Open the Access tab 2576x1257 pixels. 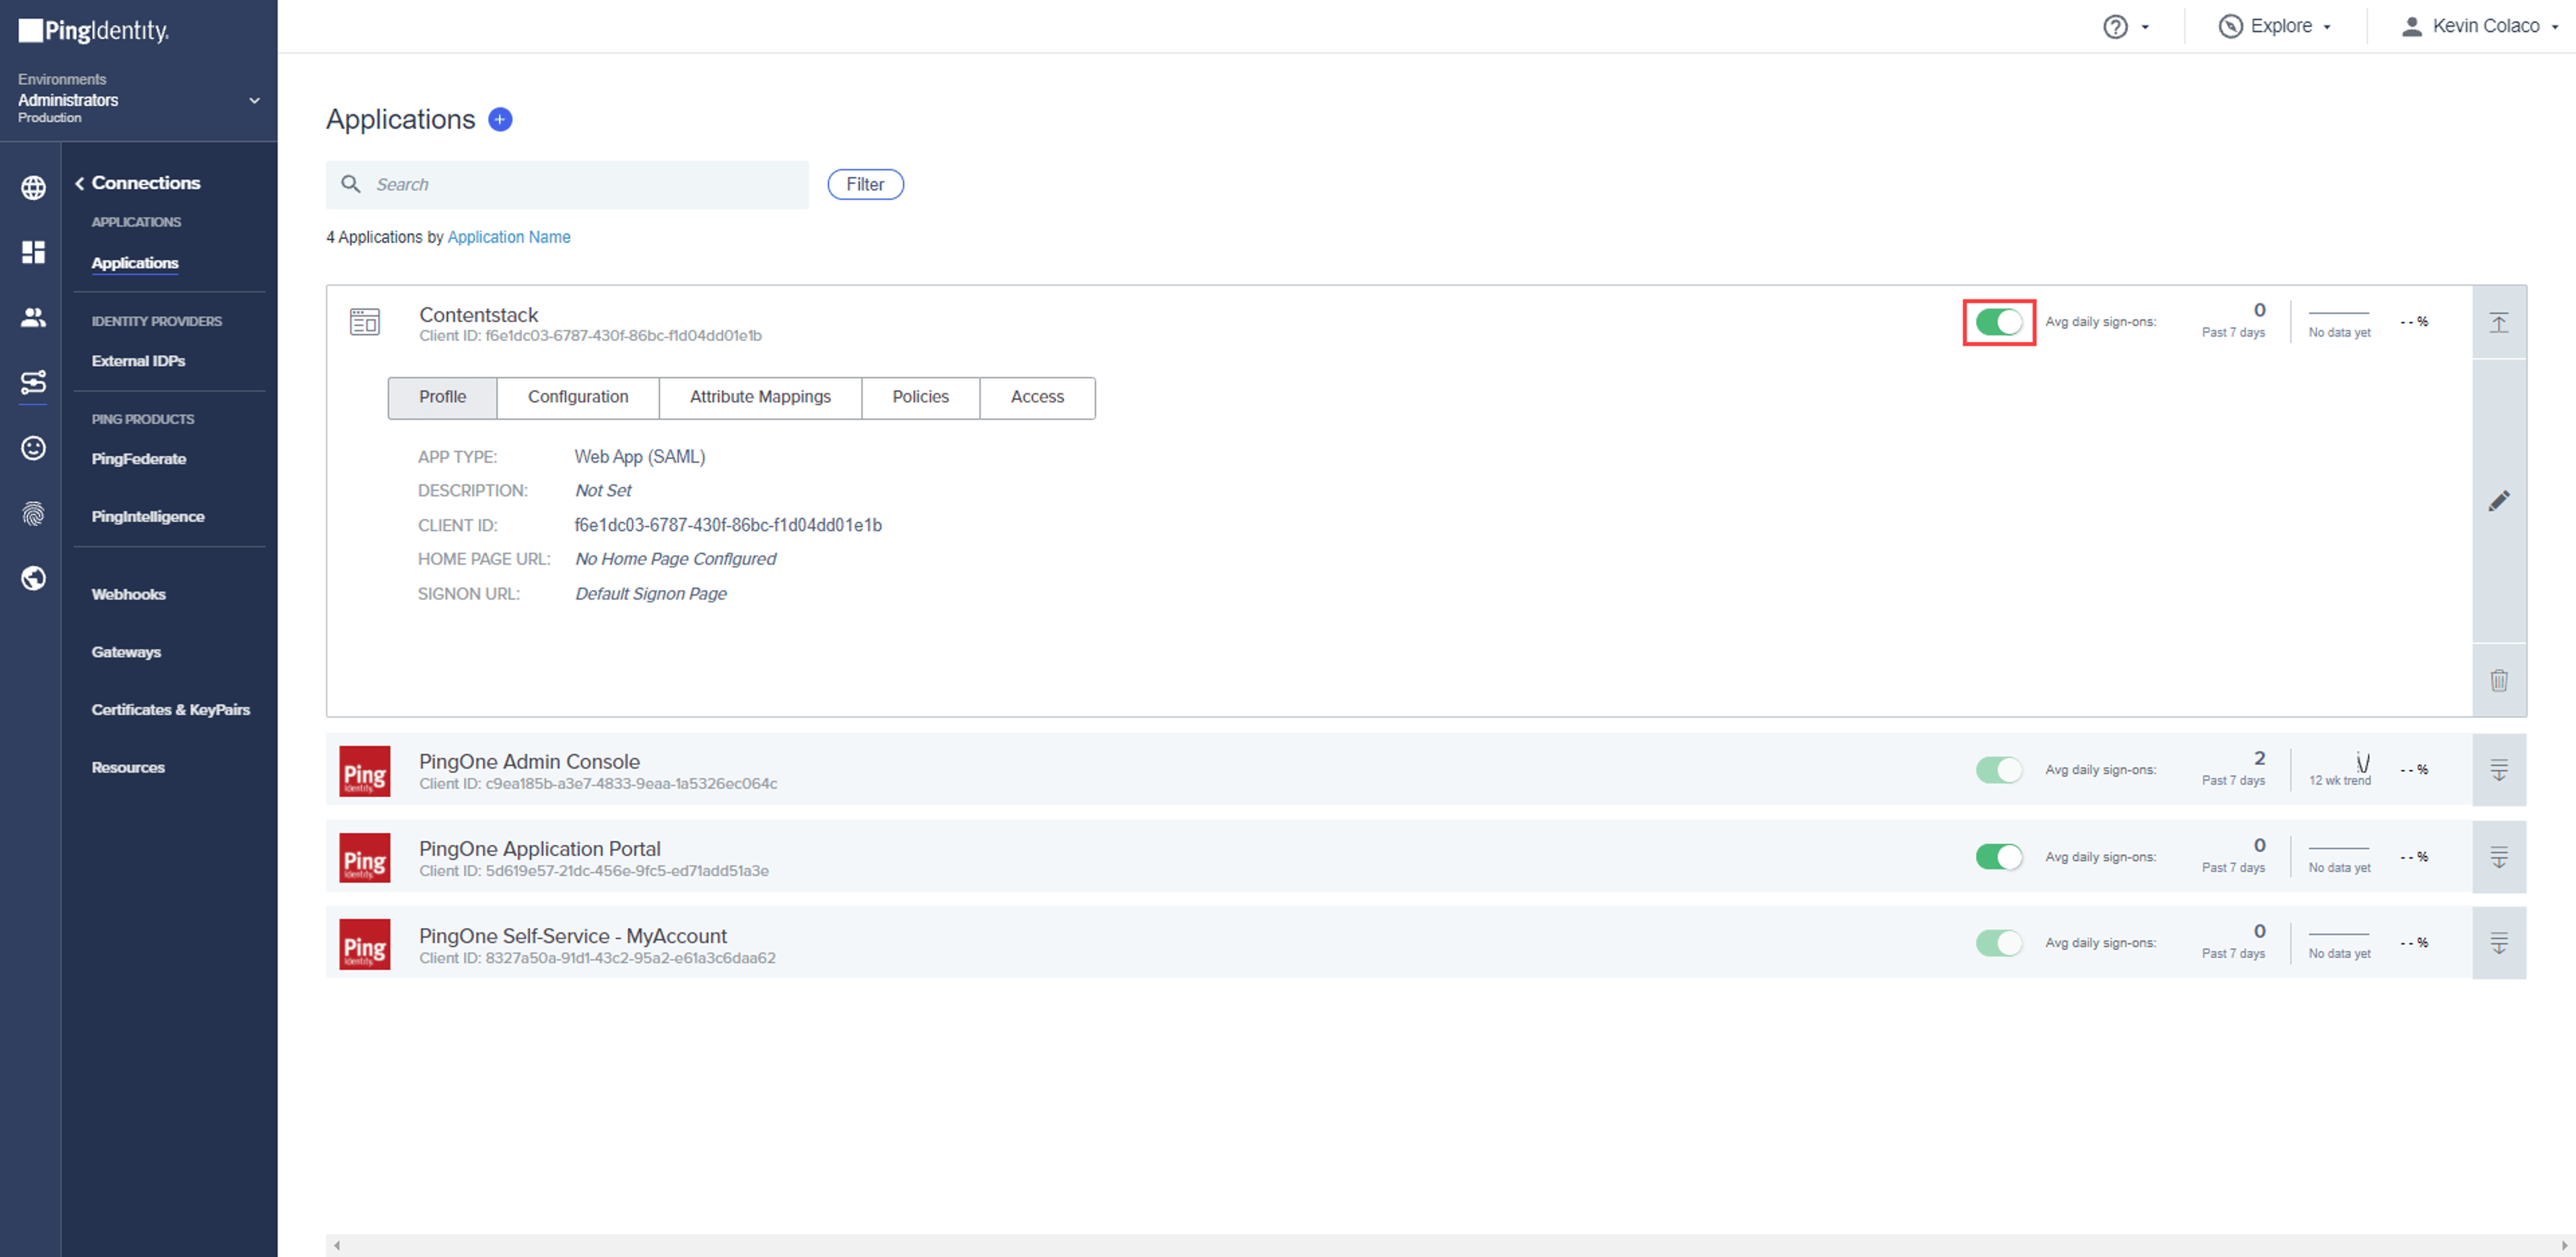pyautogui.click(x=1037, y=398)
